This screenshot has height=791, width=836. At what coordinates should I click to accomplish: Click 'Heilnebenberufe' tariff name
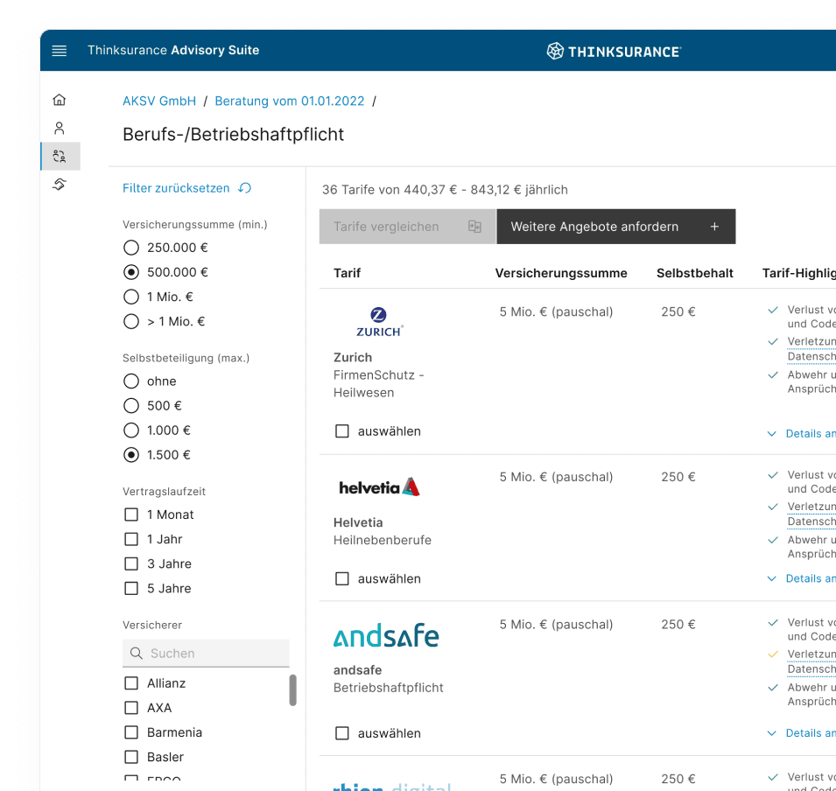(x=383, y=540)
